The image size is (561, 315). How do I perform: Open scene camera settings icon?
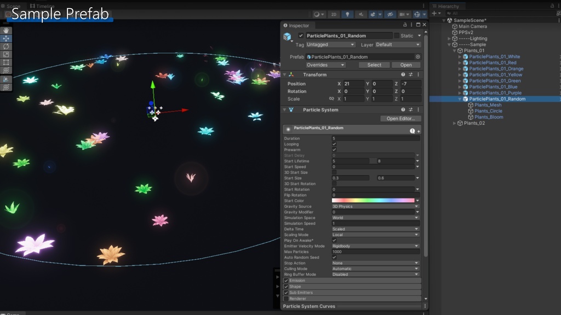tap(402, 14)
